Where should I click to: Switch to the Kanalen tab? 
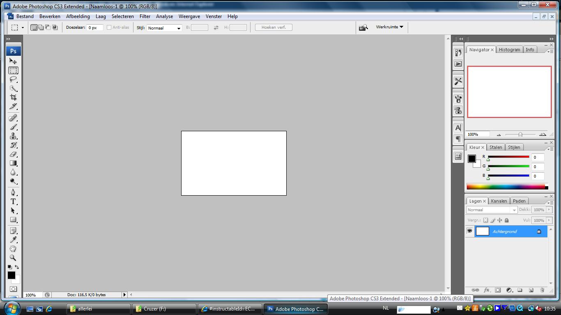click(x=499, y=201)
